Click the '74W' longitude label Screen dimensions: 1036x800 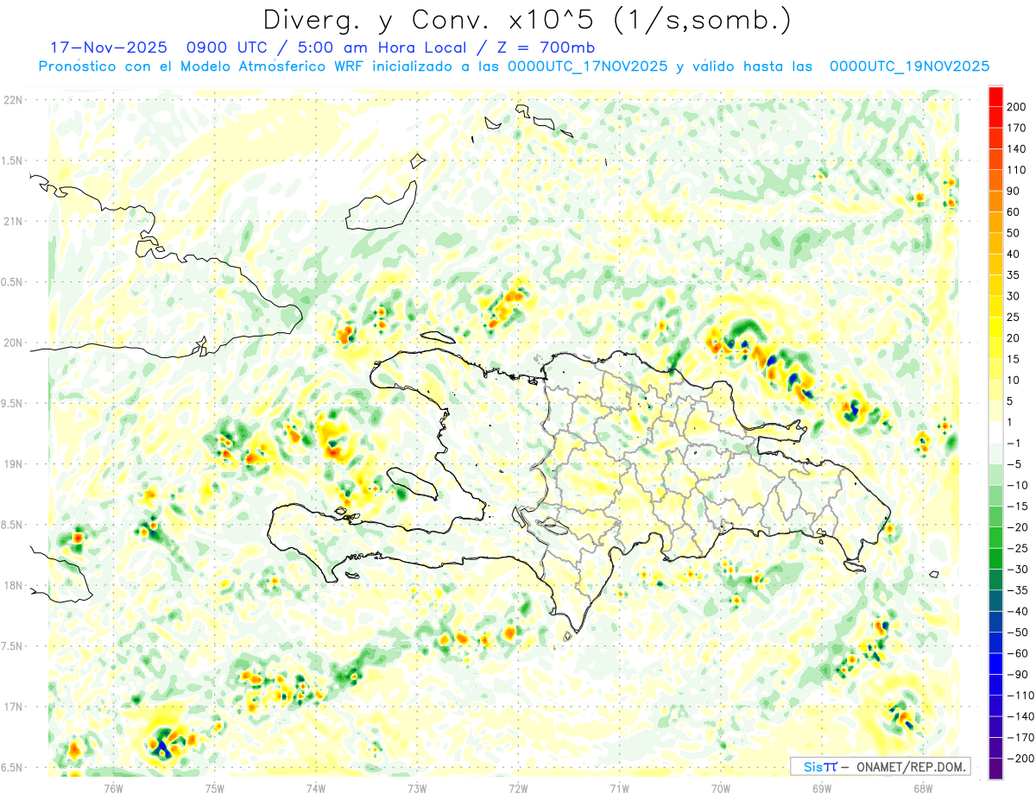[x=316, y=787]
